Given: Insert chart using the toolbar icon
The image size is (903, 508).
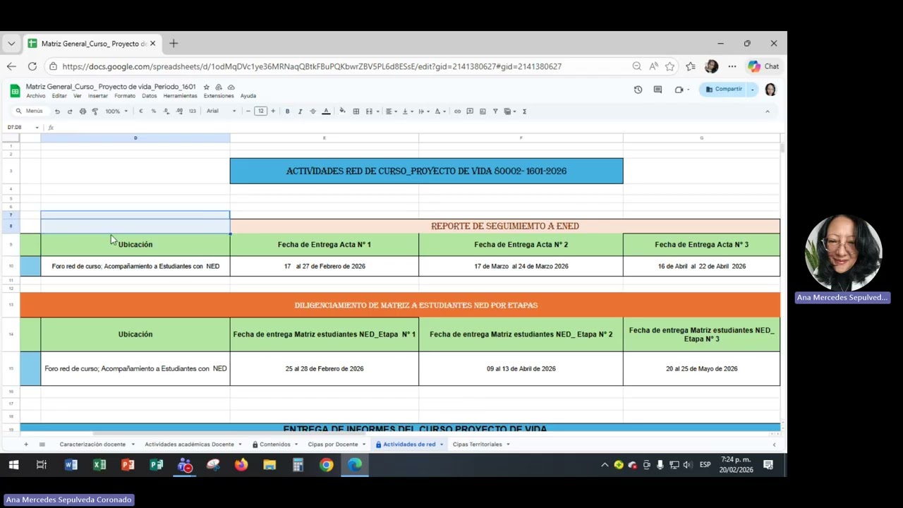Looking at the screenshot, I should pos(483,111).
